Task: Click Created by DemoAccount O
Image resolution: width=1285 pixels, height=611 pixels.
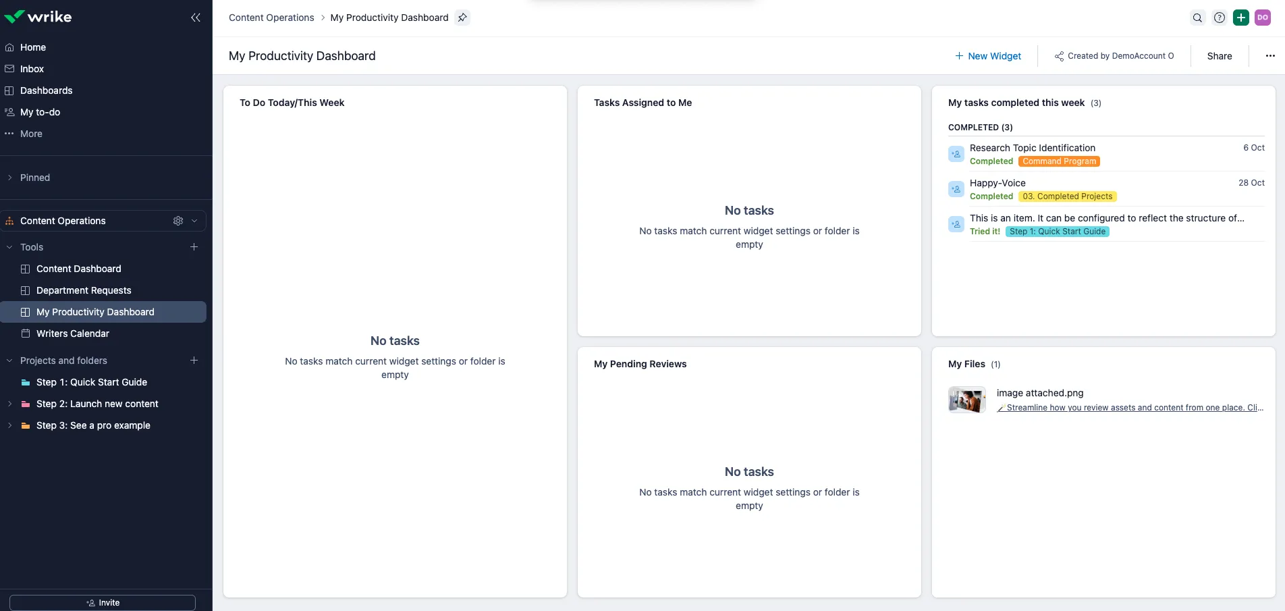Action: [1114, 56]
